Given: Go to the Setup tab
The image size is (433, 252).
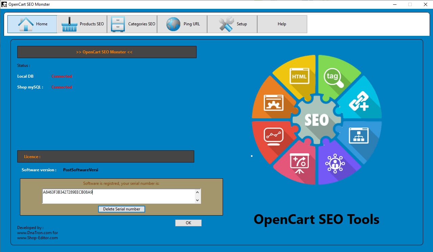Looking at the screenshot, I should [232, 24].
